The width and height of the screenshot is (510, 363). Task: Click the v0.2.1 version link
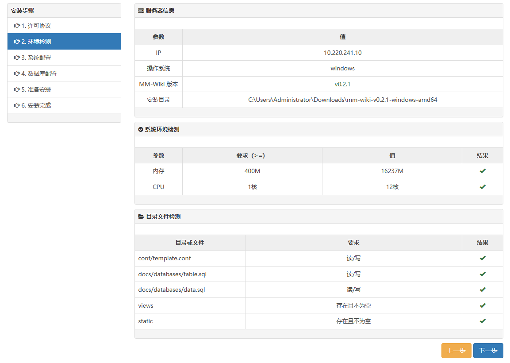tap(342, 84)
